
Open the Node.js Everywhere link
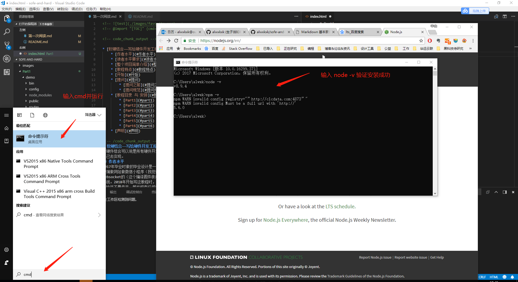[285, 220]
